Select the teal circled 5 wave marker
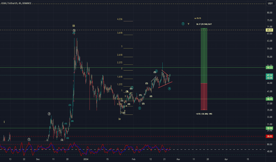The width and height of the screenshot is (276, 162). [183, 24]
